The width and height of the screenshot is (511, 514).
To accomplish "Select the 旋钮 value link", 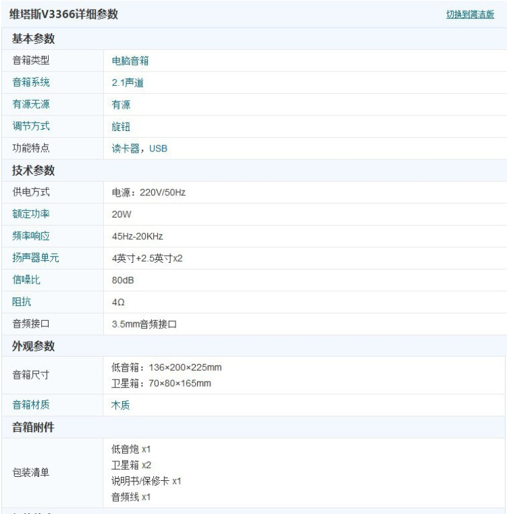I will [x=121, y=127].
